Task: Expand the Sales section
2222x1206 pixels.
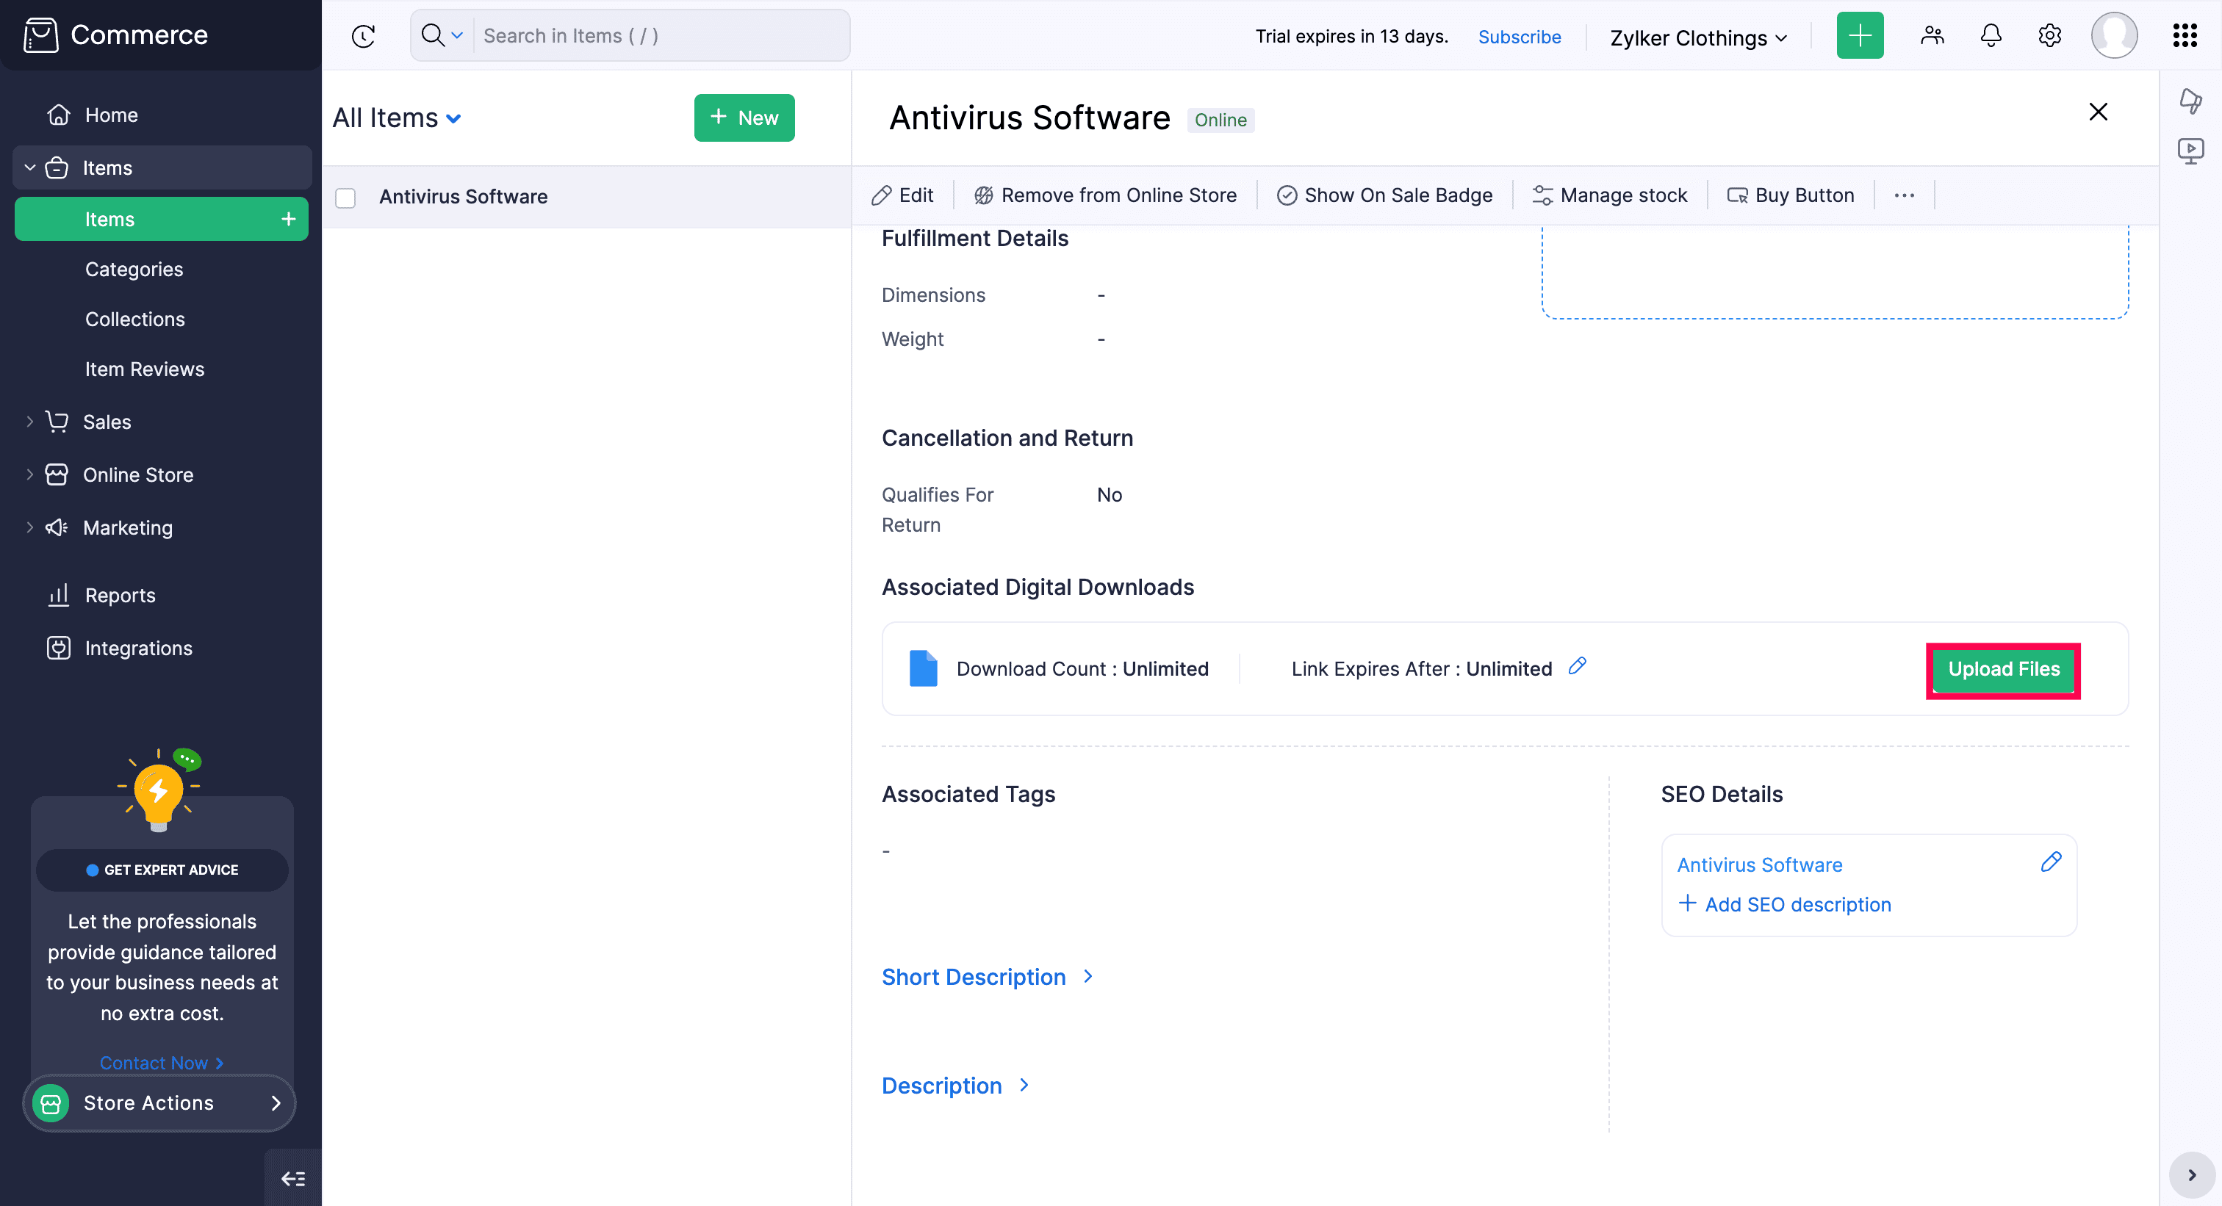Action: pos(30,422)
